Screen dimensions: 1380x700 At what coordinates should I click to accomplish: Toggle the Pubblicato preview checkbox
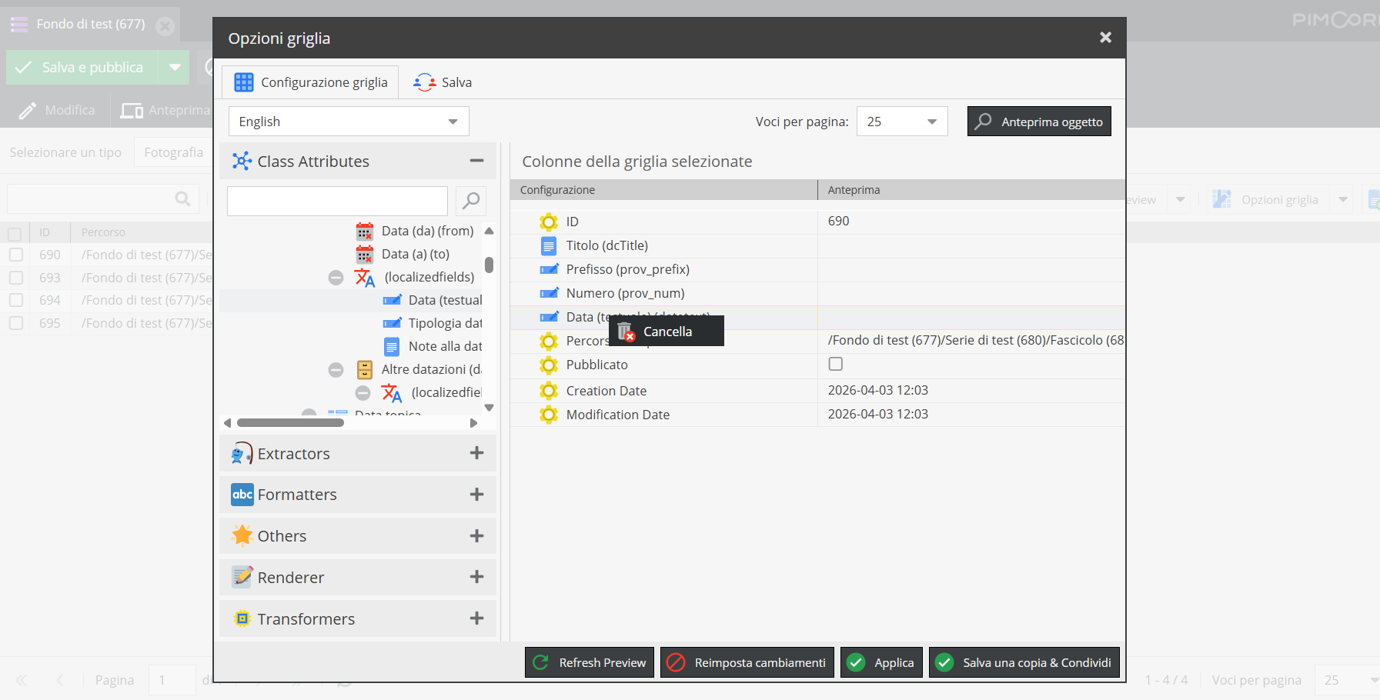click(835, 364)
